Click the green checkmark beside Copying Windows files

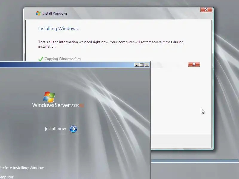41,59
